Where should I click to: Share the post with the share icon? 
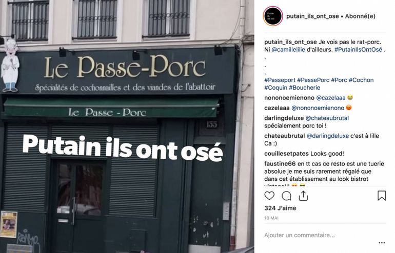pyautogui.click(x=303, y=196)
